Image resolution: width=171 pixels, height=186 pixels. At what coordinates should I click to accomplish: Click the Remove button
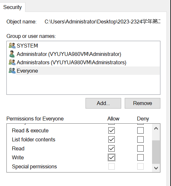(x=142, y=103)
